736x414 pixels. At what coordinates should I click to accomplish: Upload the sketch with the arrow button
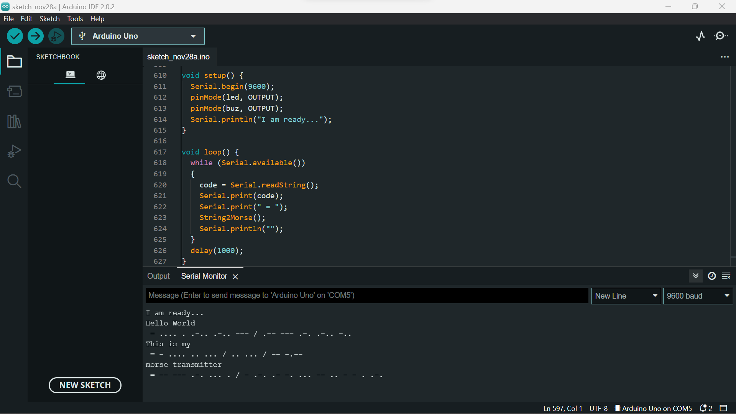coord(36,36)
